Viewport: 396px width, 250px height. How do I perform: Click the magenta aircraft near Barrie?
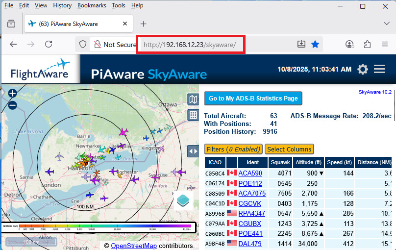(123, 132)
